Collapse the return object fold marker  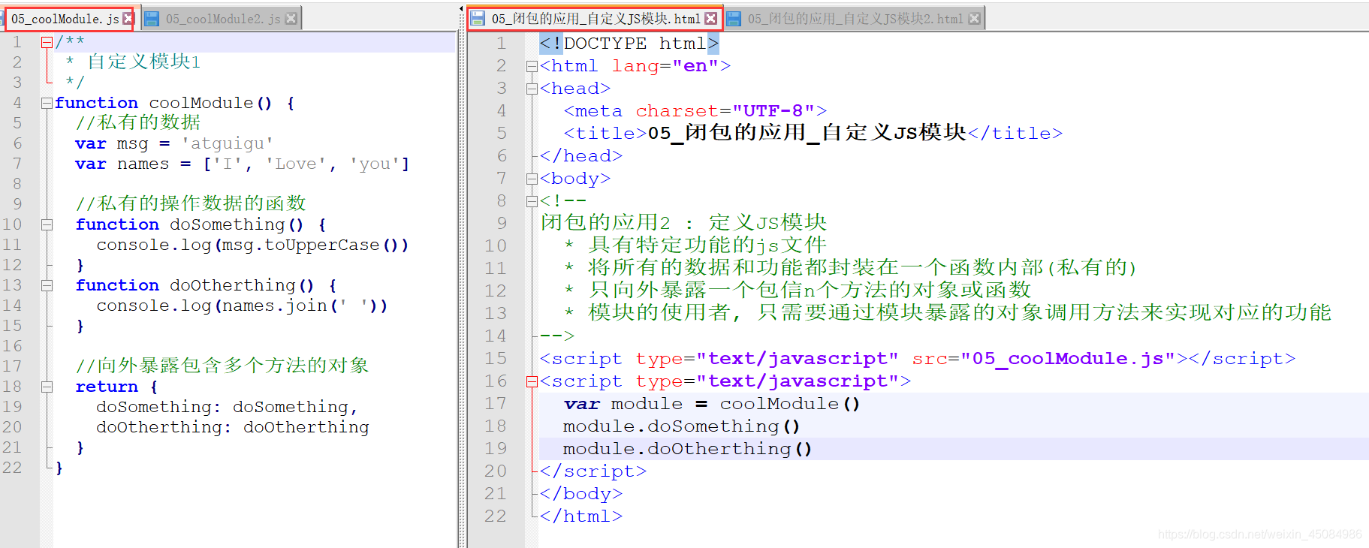pos(47,387)
